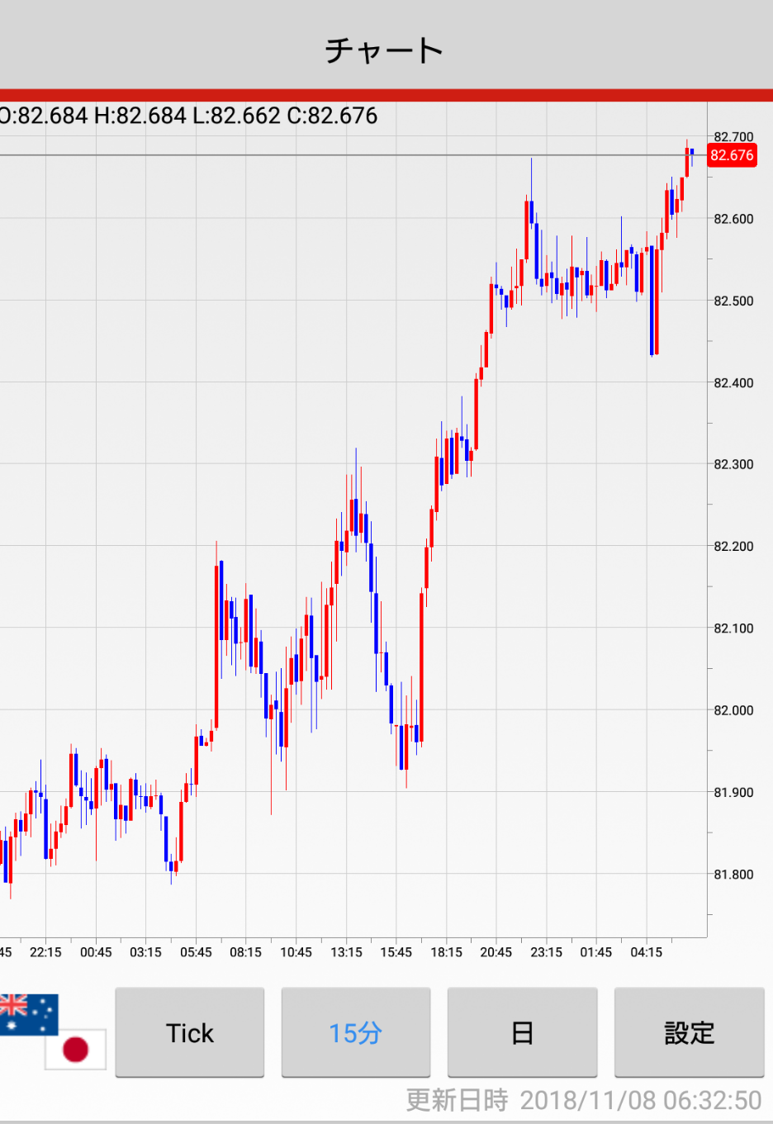Click the latest candlestick at the chart's right edge
This screenshot has height=1124, width=773.
pos(691,153)
